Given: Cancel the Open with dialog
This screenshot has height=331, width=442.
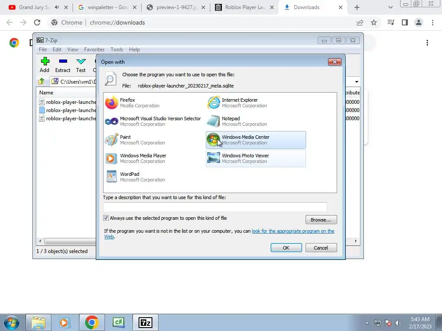Looking at the screenshot, I should pos(321,248).
